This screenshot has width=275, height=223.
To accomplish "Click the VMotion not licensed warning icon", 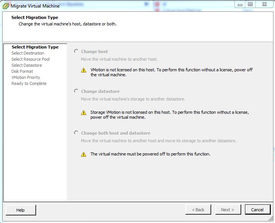I will pos(84,70).
